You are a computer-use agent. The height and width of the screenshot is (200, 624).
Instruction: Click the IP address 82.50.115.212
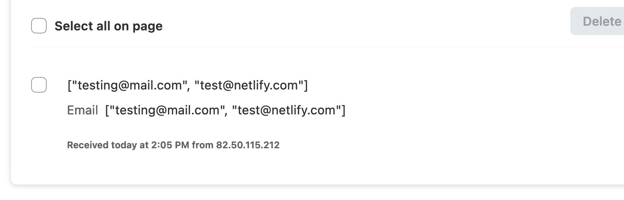(x=248, y=145)
